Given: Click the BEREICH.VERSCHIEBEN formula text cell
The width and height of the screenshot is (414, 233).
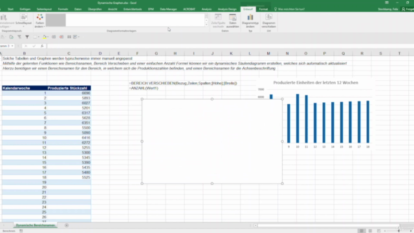Looking at the screenshot, I should [183, 83].
